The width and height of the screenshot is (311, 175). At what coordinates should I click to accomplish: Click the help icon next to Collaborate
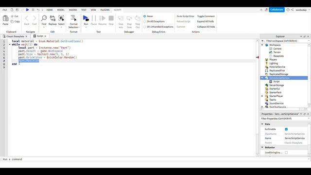[288, 10]
